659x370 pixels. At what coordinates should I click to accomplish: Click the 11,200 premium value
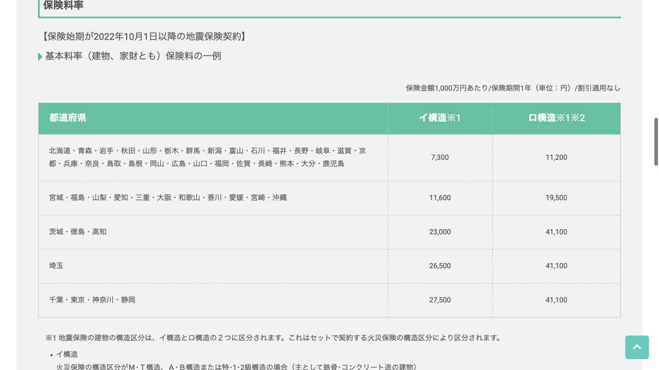tap(557, 157)
